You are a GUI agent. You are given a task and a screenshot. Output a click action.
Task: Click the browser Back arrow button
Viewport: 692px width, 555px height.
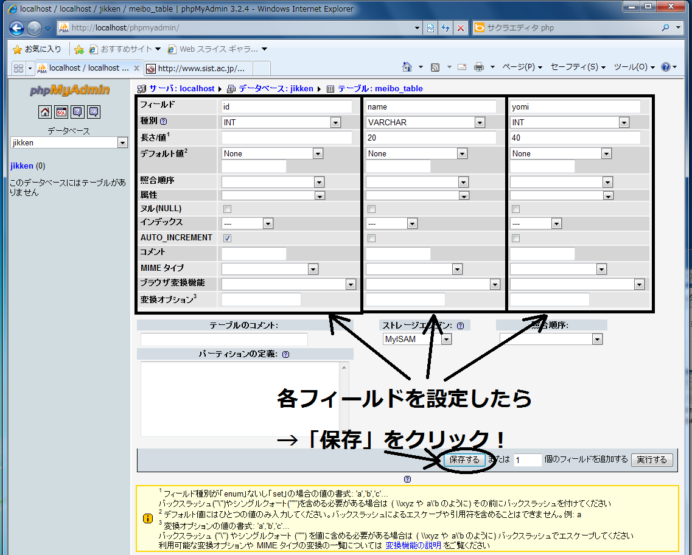click(16, 28)
